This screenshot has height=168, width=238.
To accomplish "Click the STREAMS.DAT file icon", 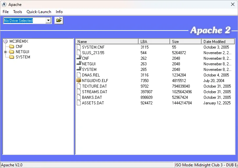I will pos(79,92).
